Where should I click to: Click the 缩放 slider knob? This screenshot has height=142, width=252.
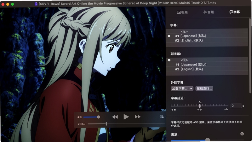point(208,140)
